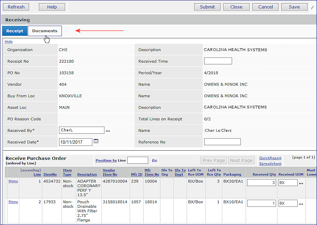Select the Receipt tab

pyautogui.click(x=14, y=31)
